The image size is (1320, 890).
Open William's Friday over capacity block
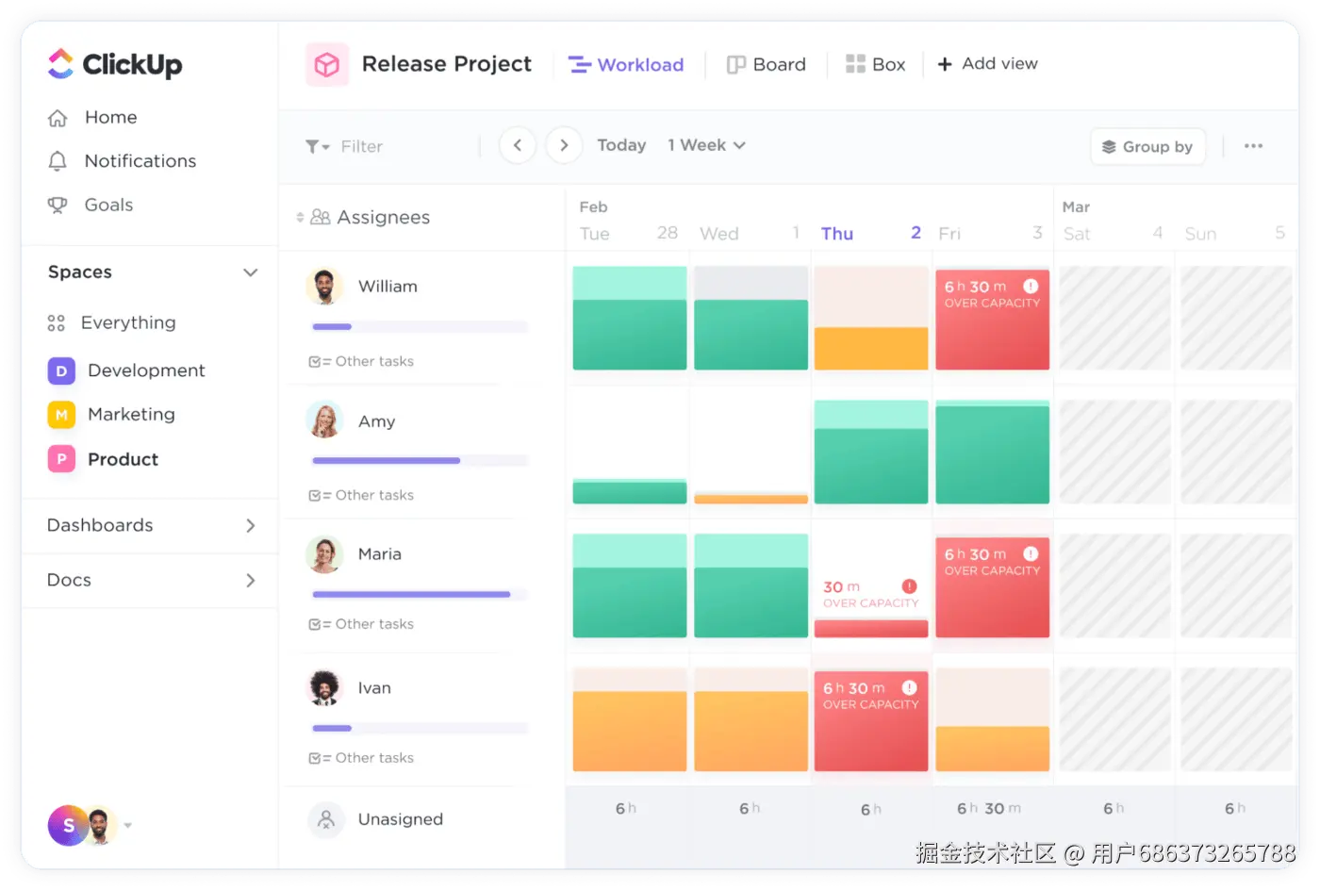tap(992, 319)
